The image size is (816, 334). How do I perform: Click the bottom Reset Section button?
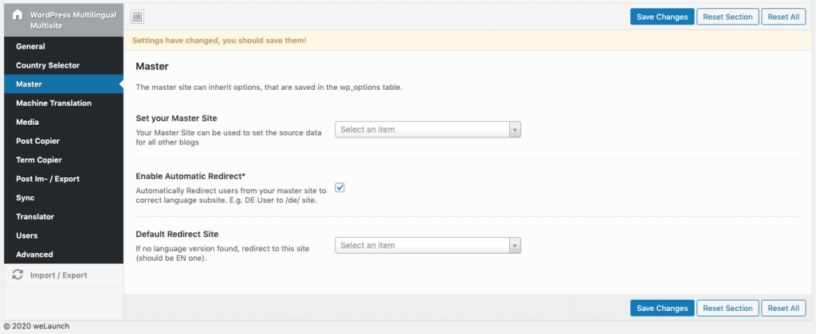727,309
